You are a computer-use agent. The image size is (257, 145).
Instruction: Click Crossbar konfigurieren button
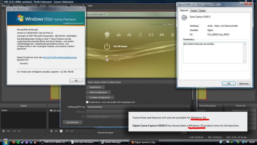tap(100, 97)
